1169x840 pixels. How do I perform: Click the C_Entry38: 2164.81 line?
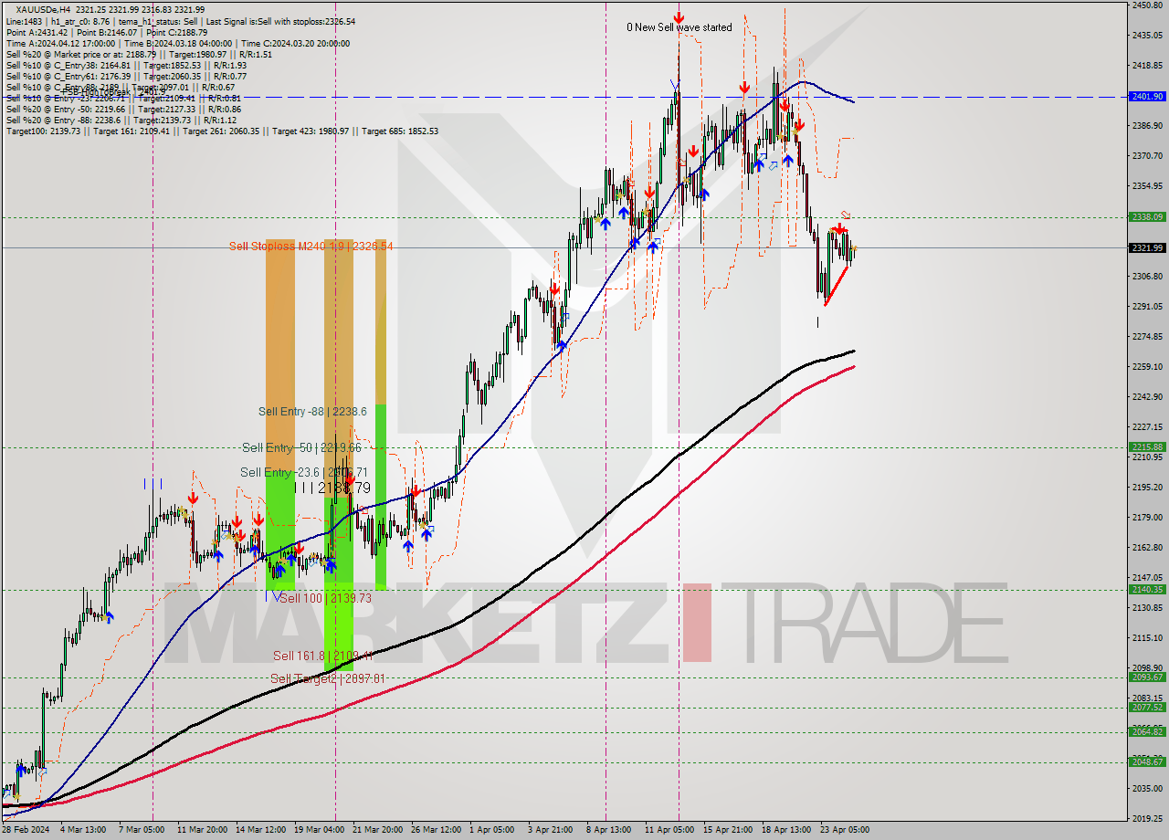click(x=126, y=65)
